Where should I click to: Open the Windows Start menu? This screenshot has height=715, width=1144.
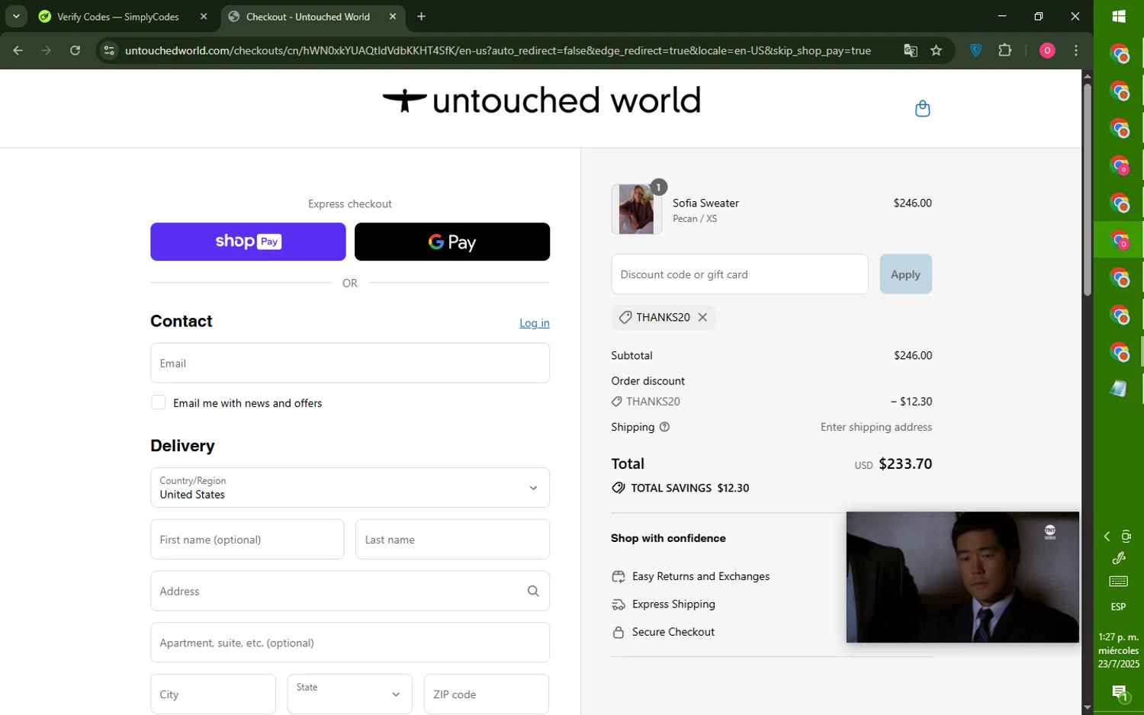[1119, 16]
